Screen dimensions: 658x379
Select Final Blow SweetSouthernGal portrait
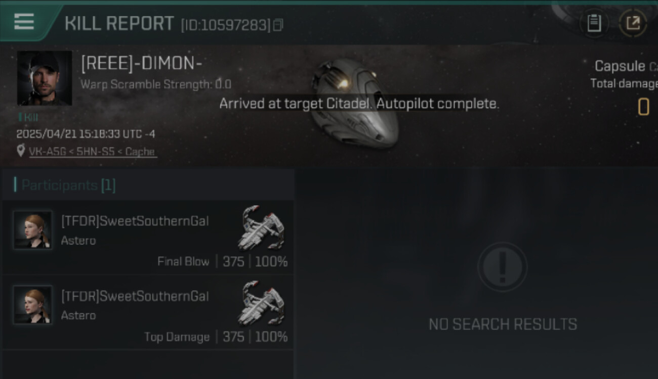32,230
